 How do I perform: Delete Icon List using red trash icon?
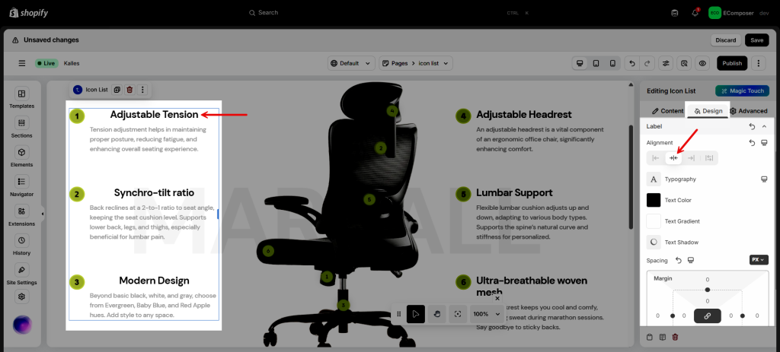coord(129,90)
